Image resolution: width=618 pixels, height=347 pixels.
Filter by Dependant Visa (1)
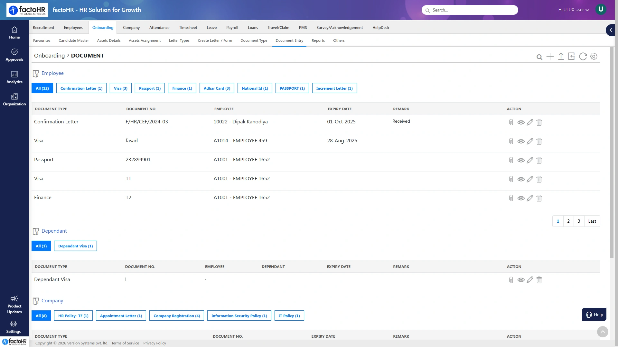(75, 246)
